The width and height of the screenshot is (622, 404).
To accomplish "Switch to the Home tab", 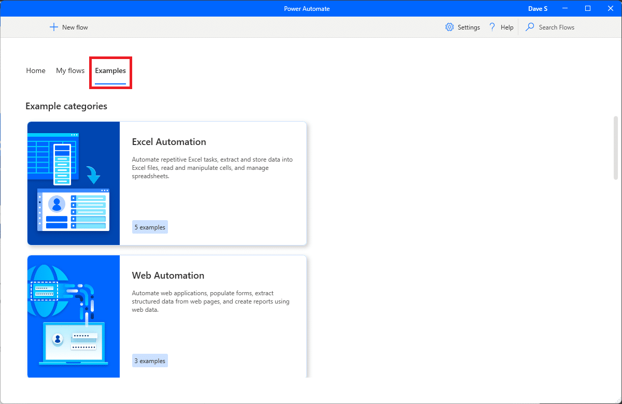I will 35,70.
